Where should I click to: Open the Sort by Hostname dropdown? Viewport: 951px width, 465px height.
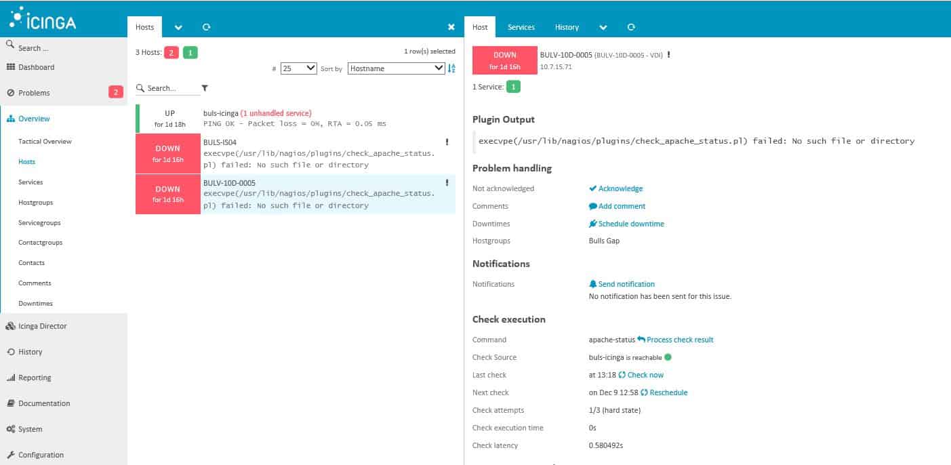(x=397, y=68)
